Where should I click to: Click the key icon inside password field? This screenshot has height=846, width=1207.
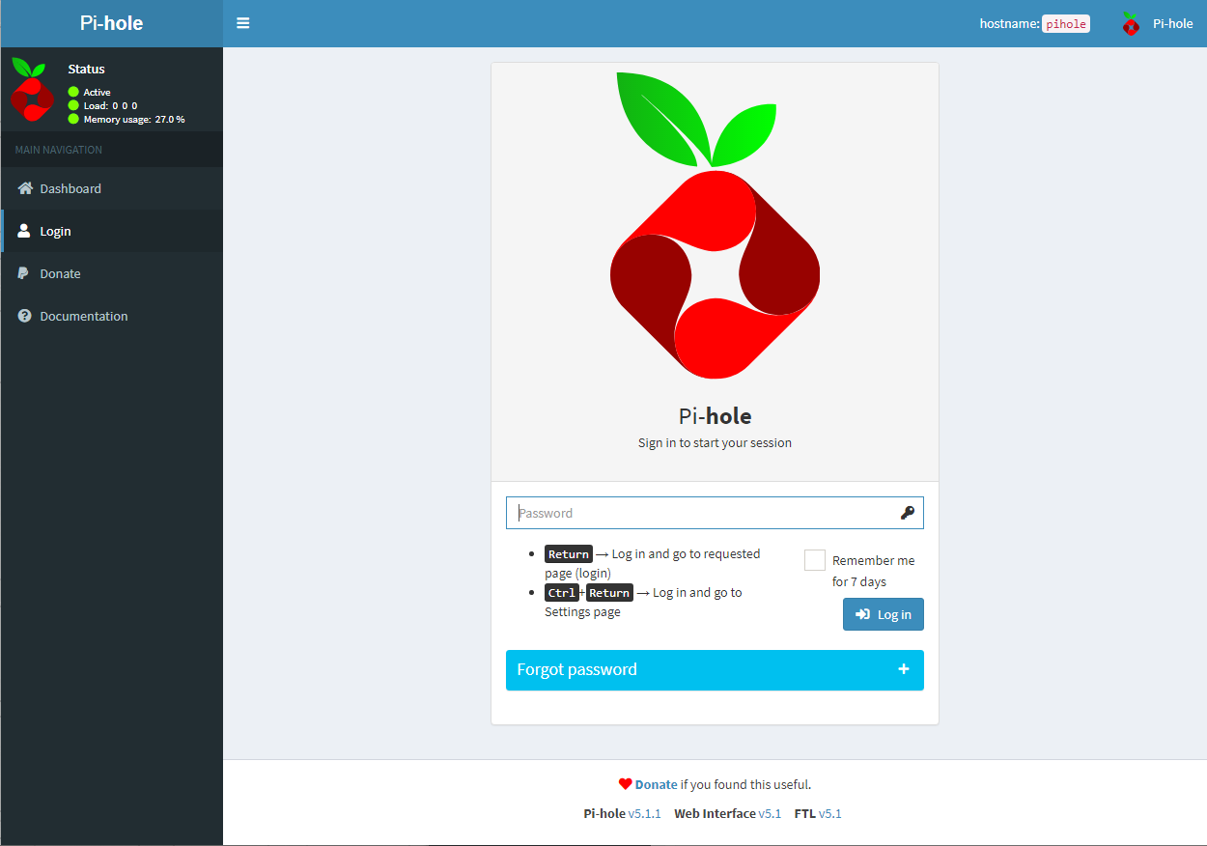907,513
